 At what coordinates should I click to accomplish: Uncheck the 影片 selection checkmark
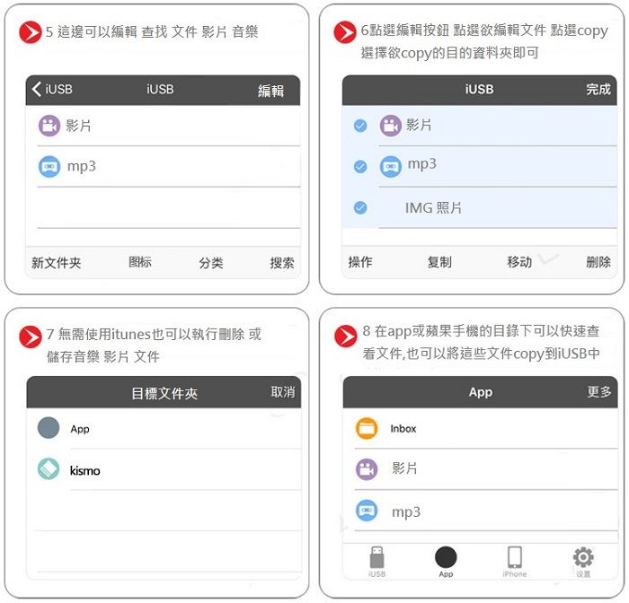360,126
